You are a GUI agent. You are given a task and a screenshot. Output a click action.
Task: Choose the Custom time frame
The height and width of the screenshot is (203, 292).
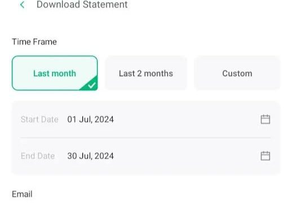pyautogui.click(x=237, y=73)
